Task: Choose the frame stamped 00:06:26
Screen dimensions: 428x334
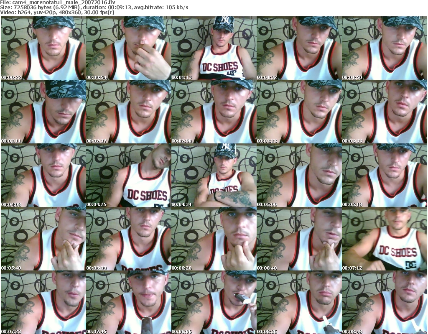Action: (x=214, y=239)
